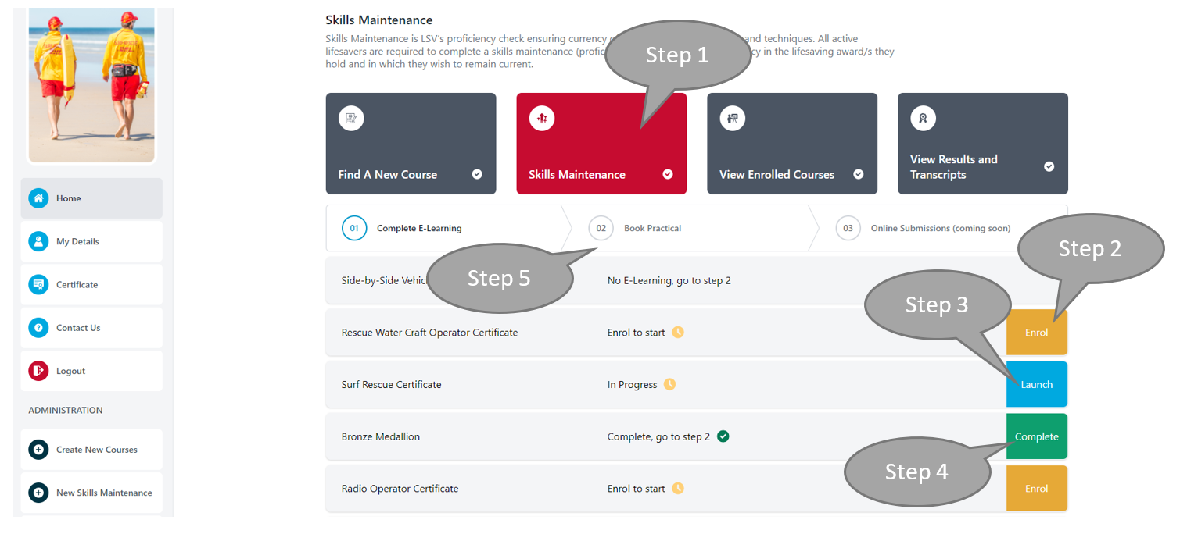Viewport: 1180px width, 534px height.
Task: Click the checkmark badge on View Enrolled Courses
Action: coord(859,175)
